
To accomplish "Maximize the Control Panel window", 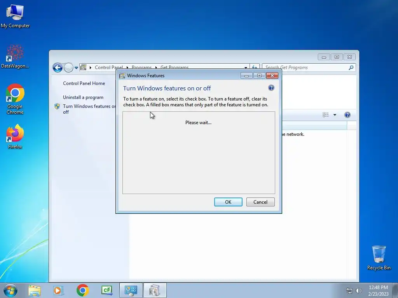I will [337, 57].
